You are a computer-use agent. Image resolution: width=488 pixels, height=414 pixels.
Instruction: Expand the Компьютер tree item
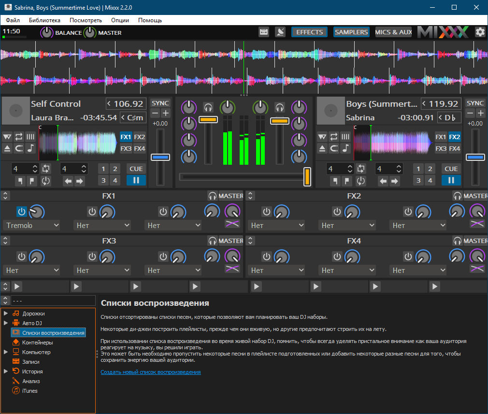coord(6,352)
